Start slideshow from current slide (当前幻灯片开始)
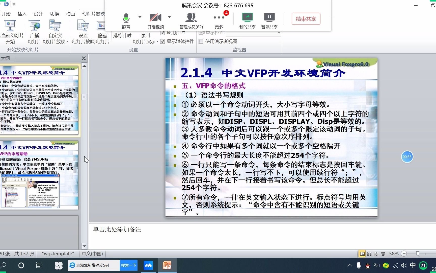Image resolution: width=436 pixels, height=273 pixels. click(x=11, y=32)
